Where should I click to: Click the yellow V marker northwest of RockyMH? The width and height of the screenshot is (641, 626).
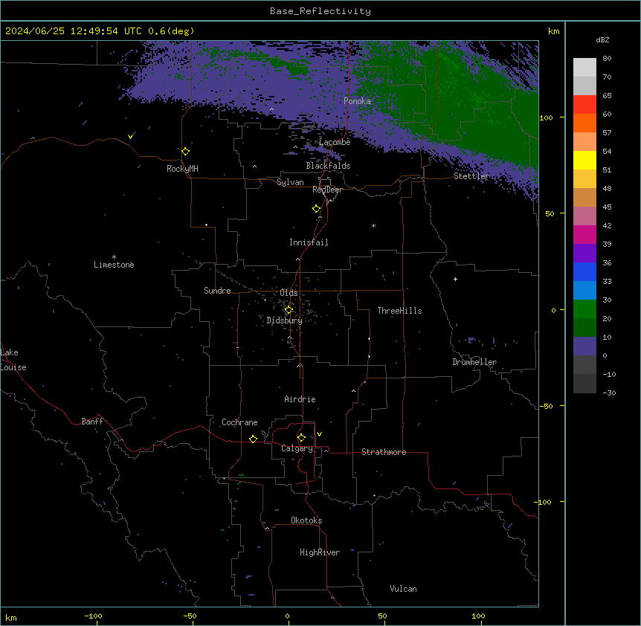pos(130,137)
